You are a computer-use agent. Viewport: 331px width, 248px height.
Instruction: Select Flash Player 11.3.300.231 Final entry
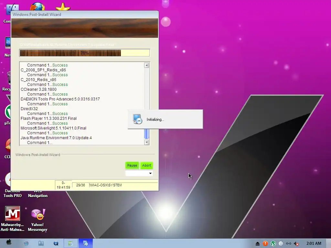click(48, 119)
